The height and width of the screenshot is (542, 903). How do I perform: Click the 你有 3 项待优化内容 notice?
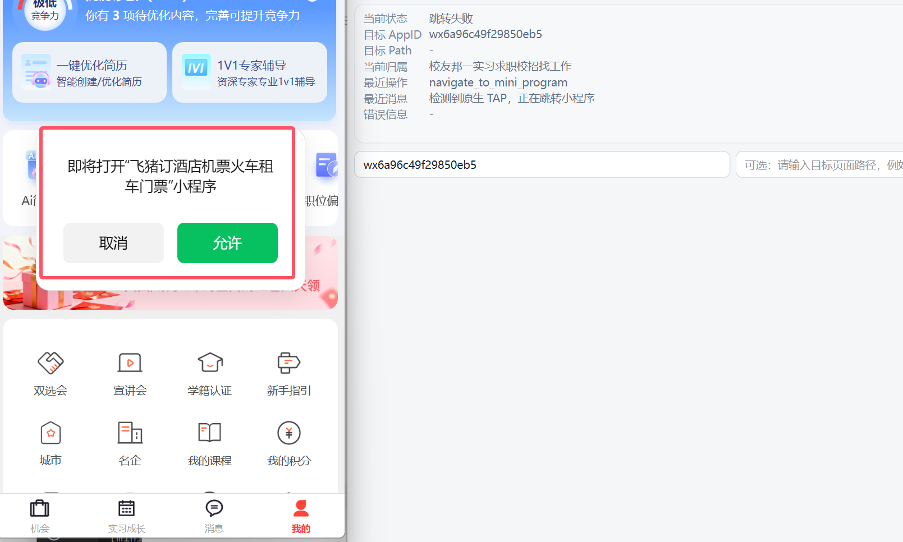(x=192, y=15)
